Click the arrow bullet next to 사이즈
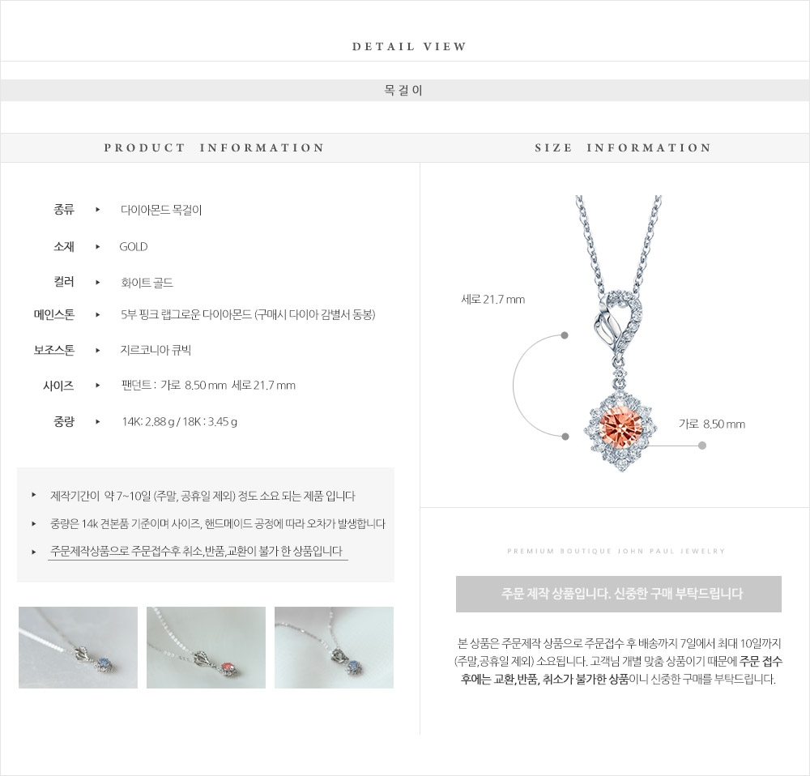The height and width of the screenshot is (776, 810). tap(98, 385)
